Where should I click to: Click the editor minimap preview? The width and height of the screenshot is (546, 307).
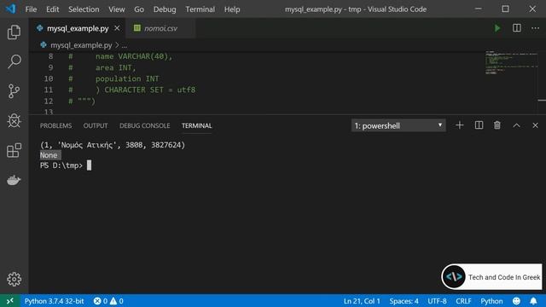[x=511, y=62]
